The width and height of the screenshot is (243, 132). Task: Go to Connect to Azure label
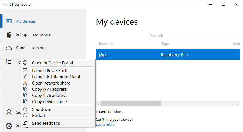tap(31, 48)
